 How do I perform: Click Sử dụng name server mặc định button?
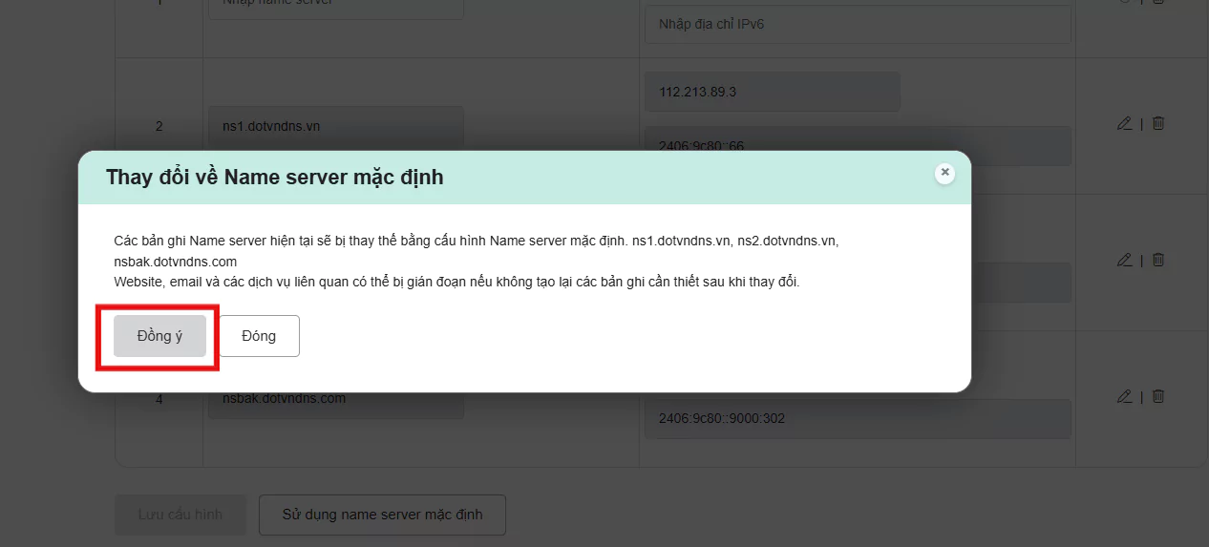(382, 515)
